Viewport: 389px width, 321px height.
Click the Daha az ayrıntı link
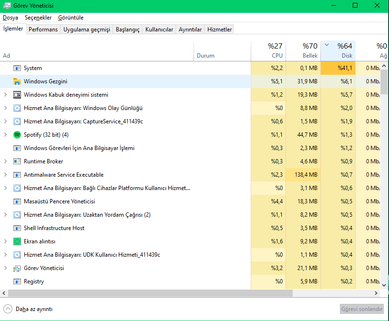click(x=34, y=309)
